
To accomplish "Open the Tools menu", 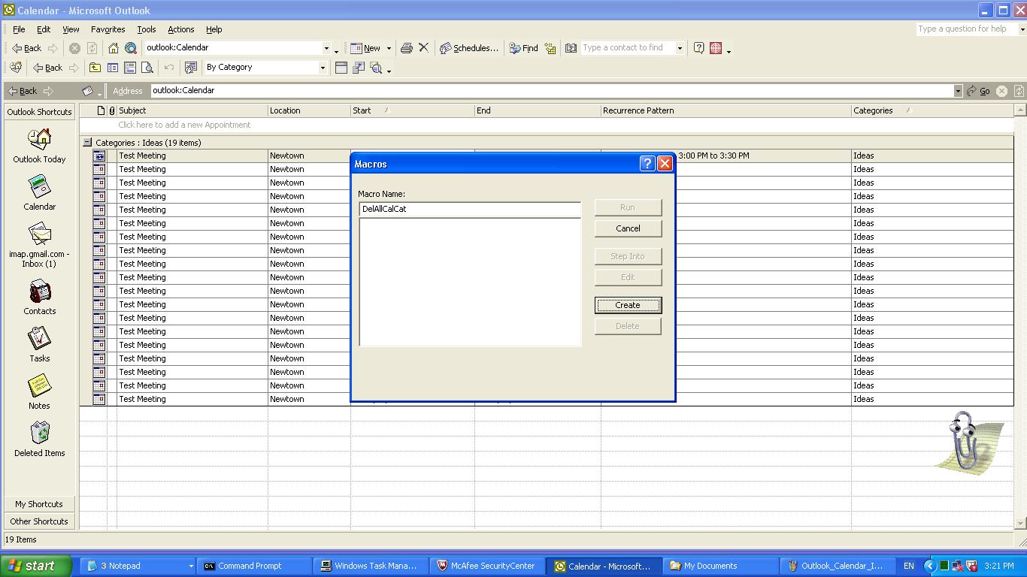I will 146,29.
